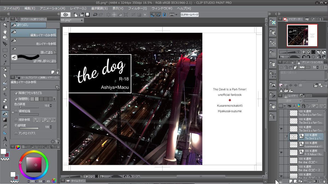
Task: Click タイムライン panel label
Action: point(78,181)
